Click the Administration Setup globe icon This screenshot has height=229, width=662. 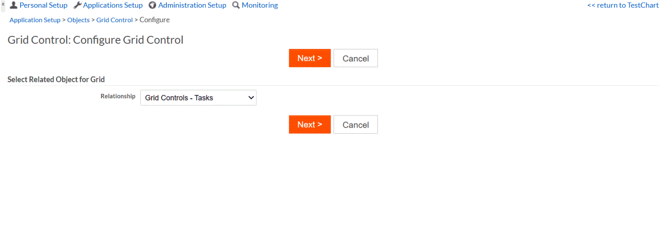[152, 5]
